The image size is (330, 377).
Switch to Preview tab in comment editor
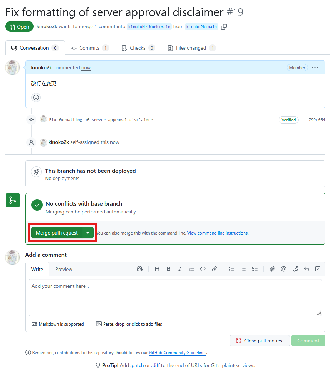coord(64,269)
